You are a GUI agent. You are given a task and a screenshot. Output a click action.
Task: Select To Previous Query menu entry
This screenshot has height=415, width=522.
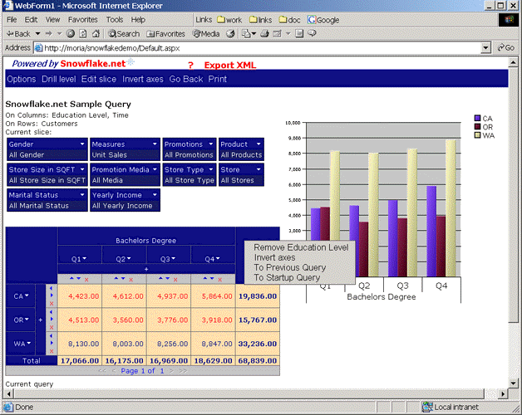click(289, 268)
